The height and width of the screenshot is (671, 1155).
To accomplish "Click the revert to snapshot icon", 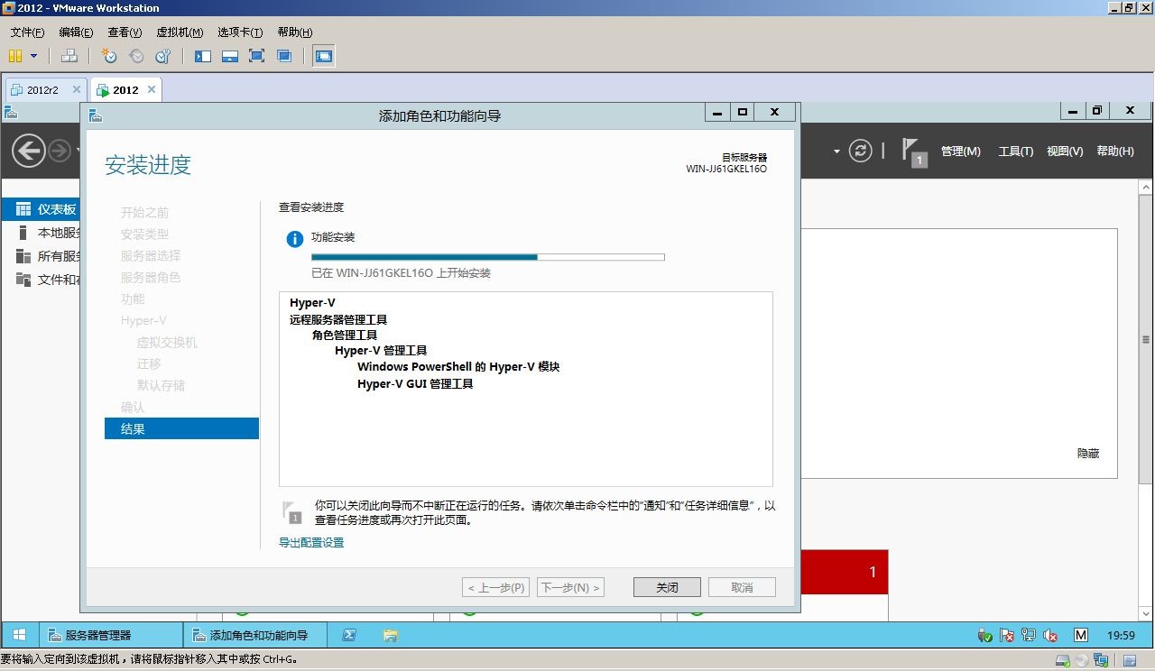I will point(136,56).
